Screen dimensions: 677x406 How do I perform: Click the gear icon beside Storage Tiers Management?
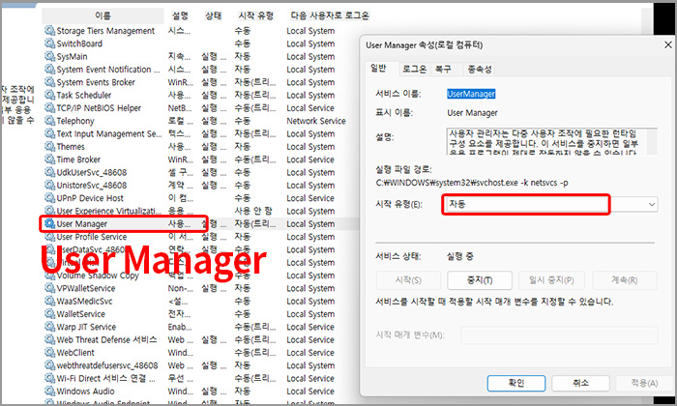pyautogui.click(x=49, y=31)
